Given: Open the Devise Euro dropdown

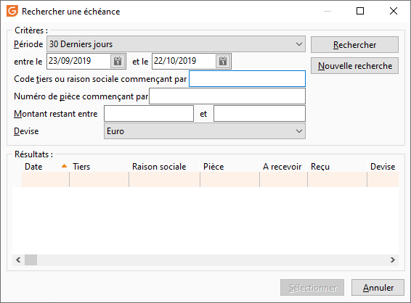Looking at the screenshot, I should (299, 131).
